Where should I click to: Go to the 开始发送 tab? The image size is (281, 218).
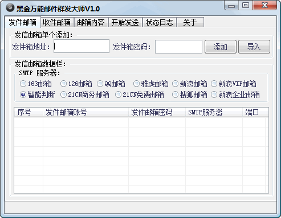125,22
